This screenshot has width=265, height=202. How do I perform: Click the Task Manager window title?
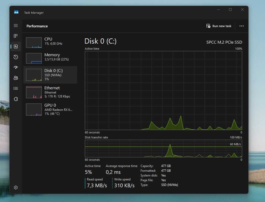coord(34,13)
